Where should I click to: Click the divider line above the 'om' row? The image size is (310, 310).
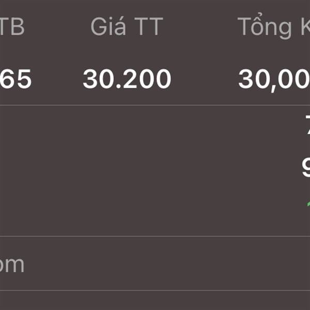(155, 236)
